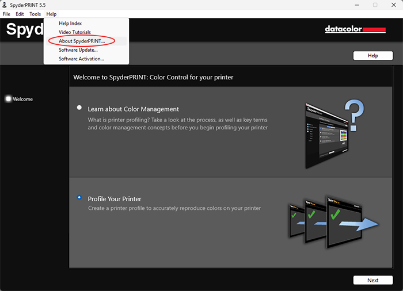Screen dimensions: 403x291
Task: Choose Software Update... from Help menu
Action: click(78, 50)
